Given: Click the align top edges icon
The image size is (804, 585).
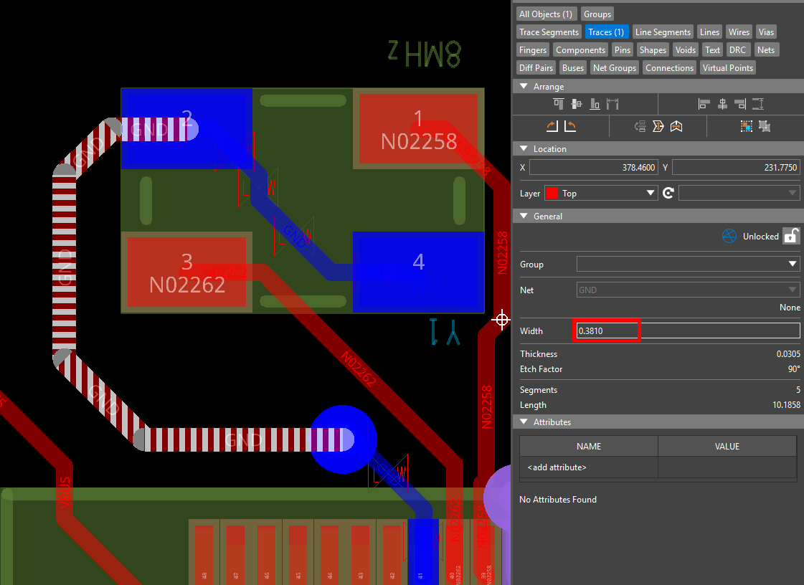Looking at the screenshot, I should 559,105.
